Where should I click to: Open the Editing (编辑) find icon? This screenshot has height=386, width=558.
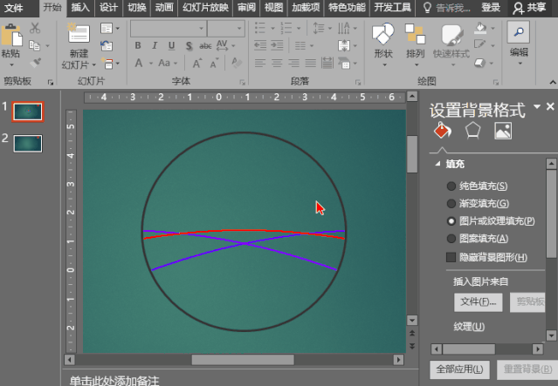(519, 33)
